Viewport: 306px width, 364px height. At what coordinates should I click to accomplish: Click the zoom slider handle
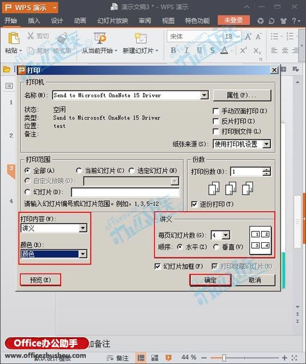tap(224, 358)
